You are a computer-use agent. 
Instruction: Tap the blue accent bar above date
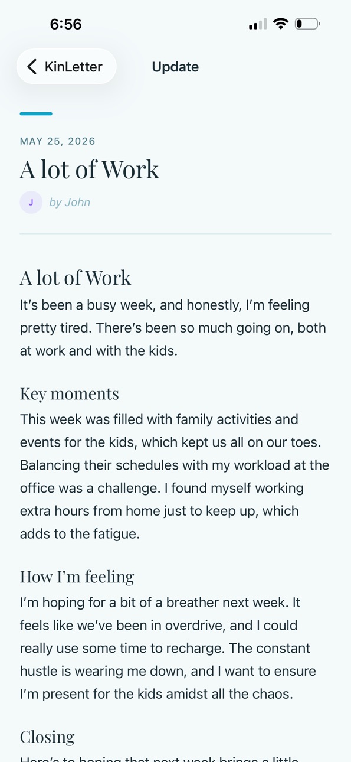(x=36, y=113)
